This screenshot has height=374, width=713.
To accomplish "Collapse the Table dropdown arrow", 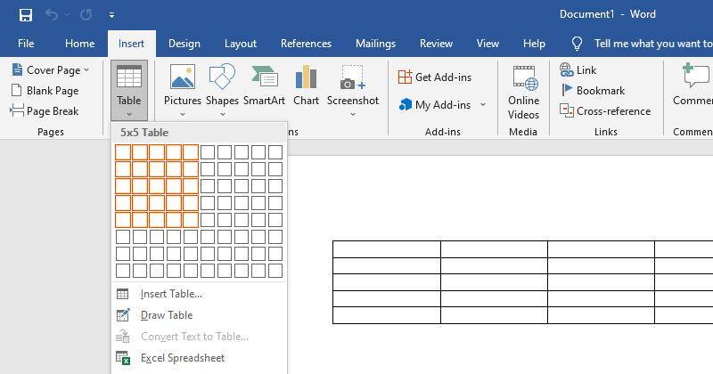I will click(x=129, y=114).
